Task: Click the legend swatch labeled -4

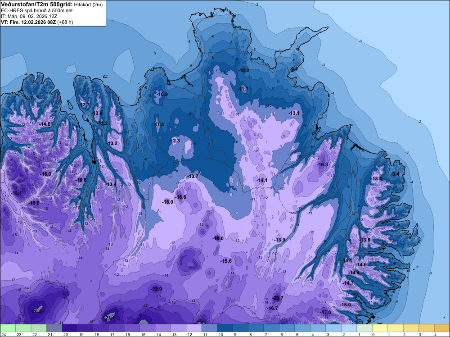Action: tap(318, 328)
